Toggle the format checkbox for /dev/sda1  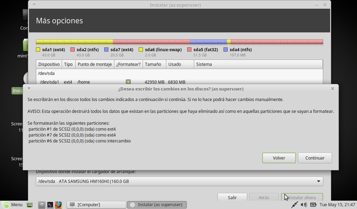point(128,82)
